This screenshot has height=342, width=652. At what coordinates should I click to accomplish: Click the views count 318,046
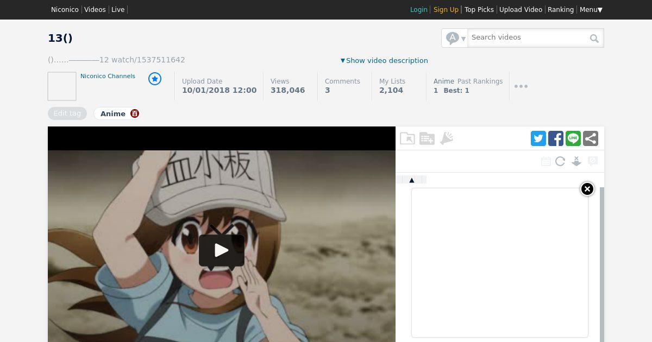click(x=288, y=91)
